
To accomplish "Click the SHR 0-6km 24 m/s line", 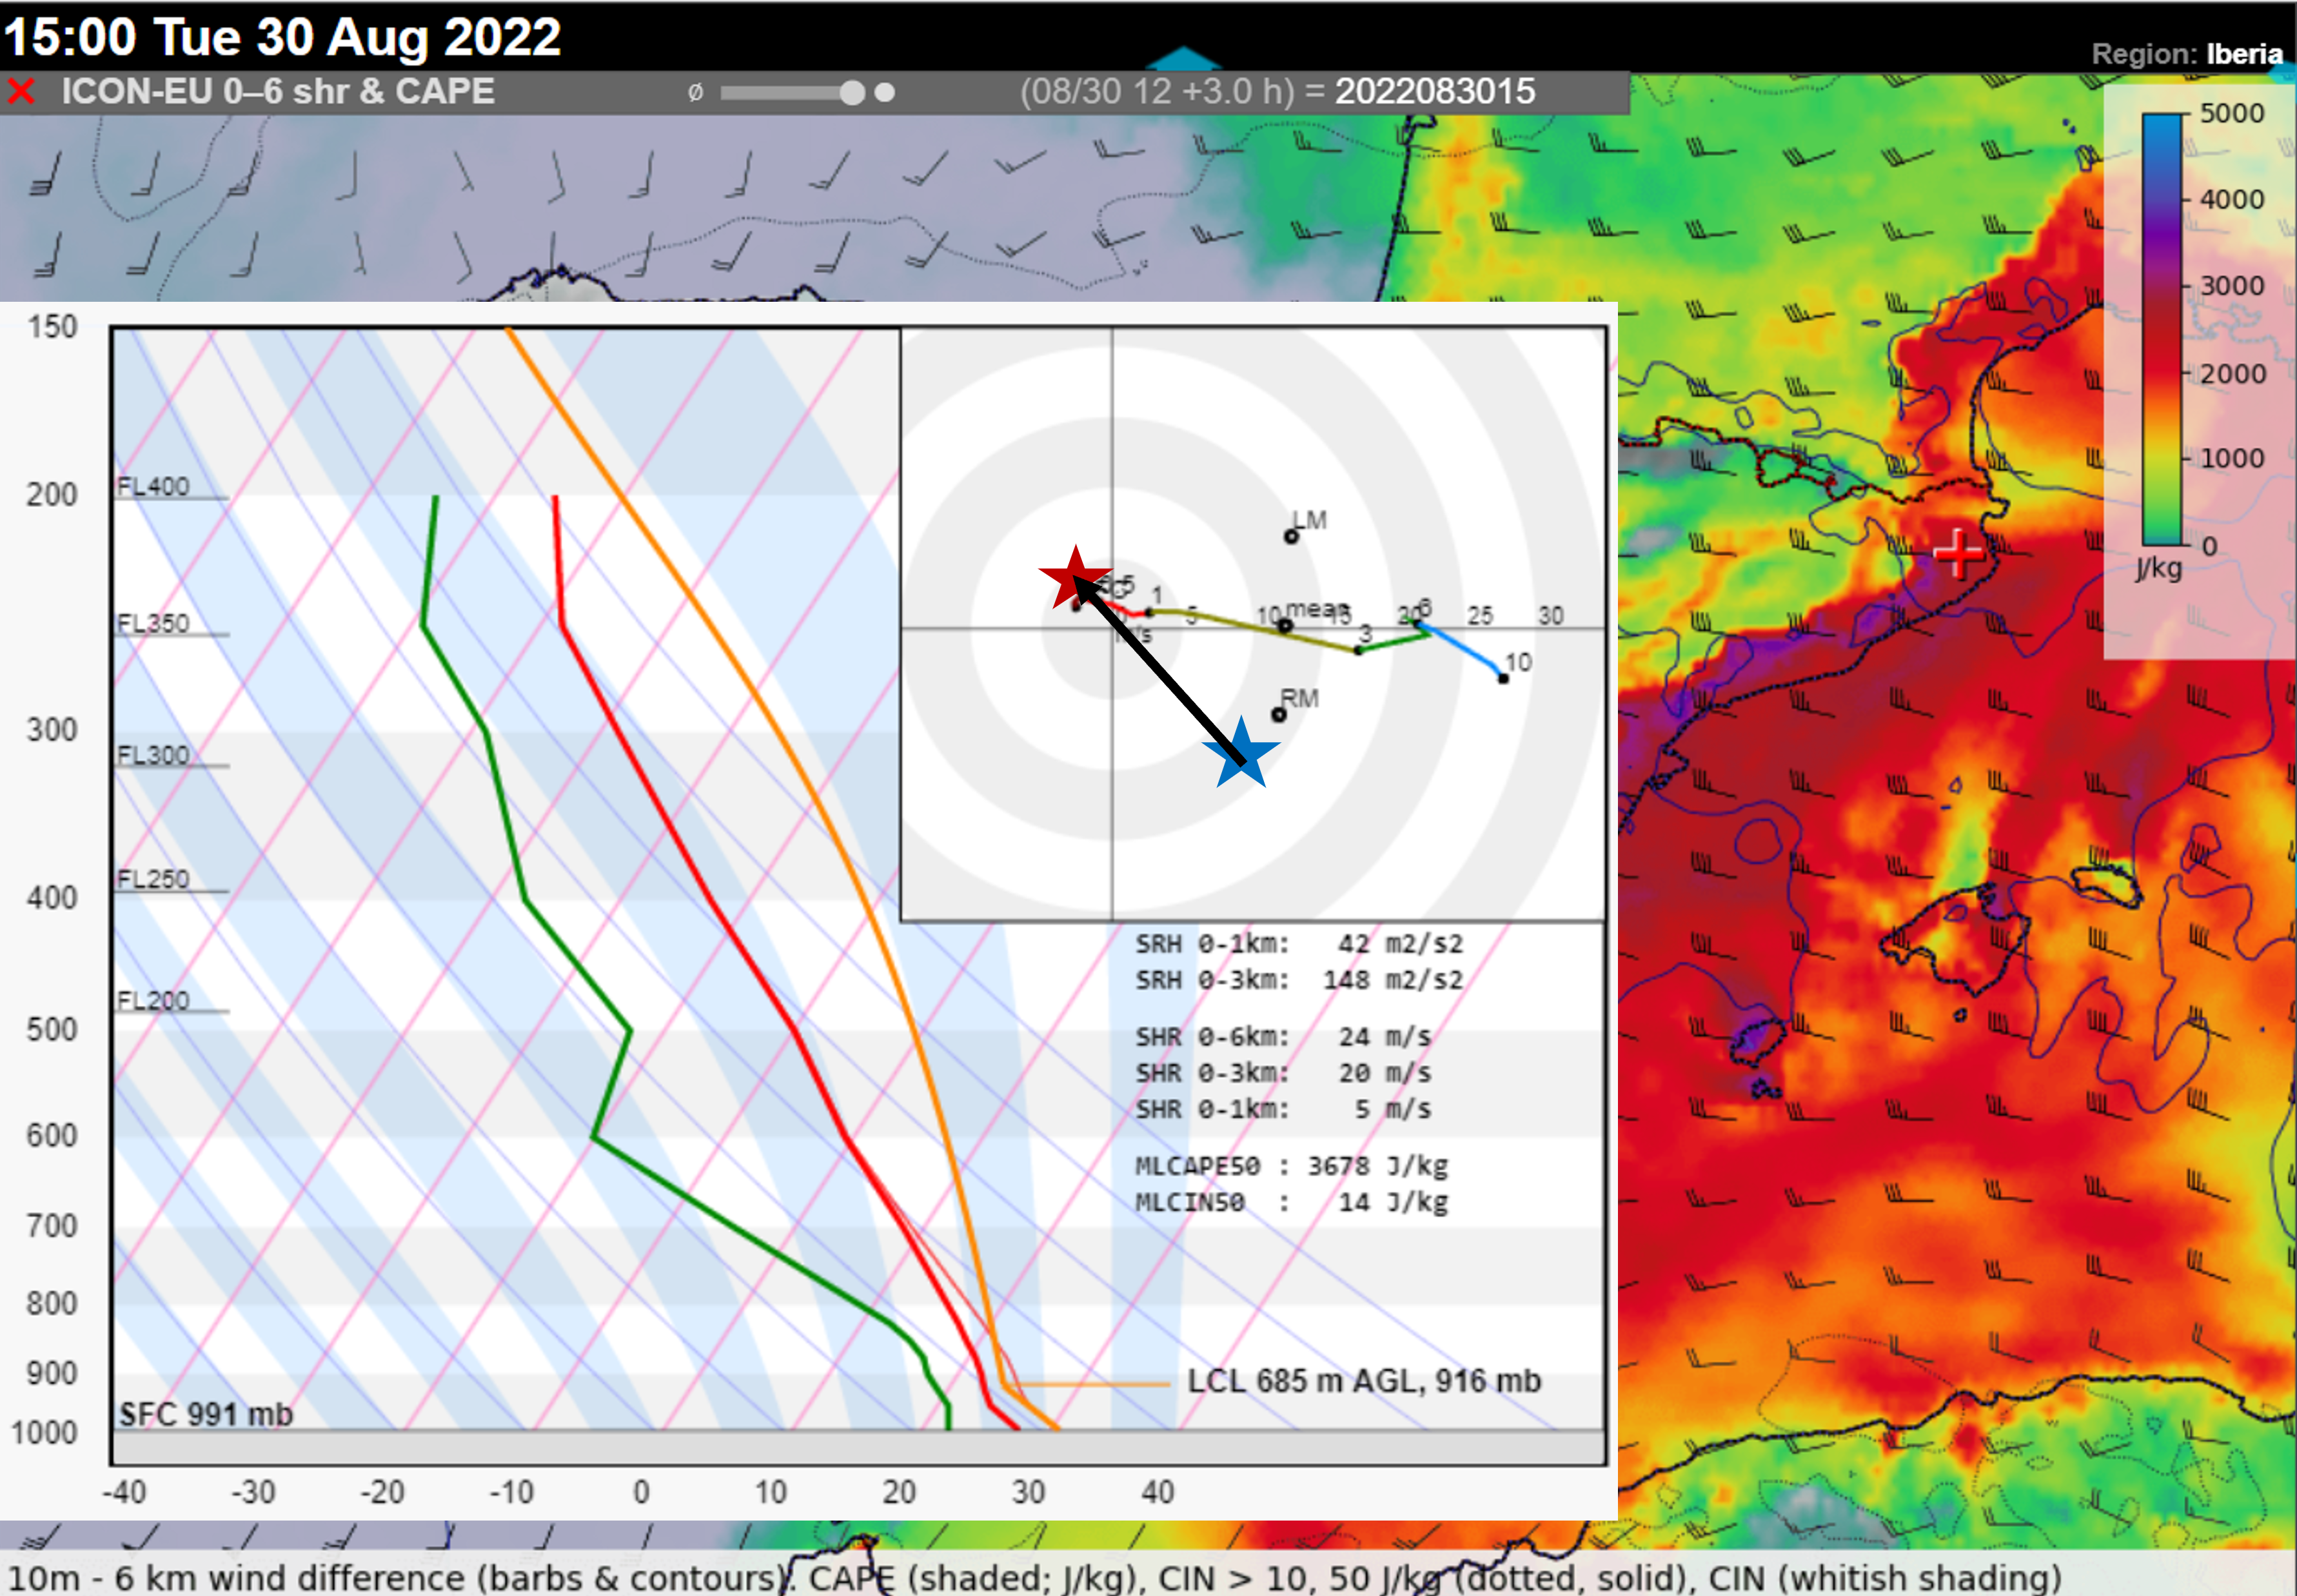I will tap(1283, 1037).
